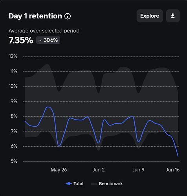The width and height of the screenshot is (187, 196).
Task: Click the 30.6% decrease badge
Action: pos(48,40)
